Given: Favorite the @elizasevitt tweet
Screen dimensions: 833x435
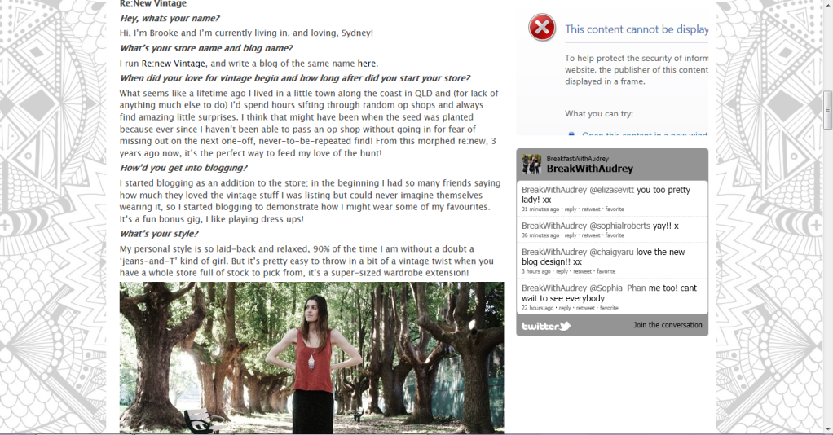Looking at the screenshot, I should tap(615, 209).
